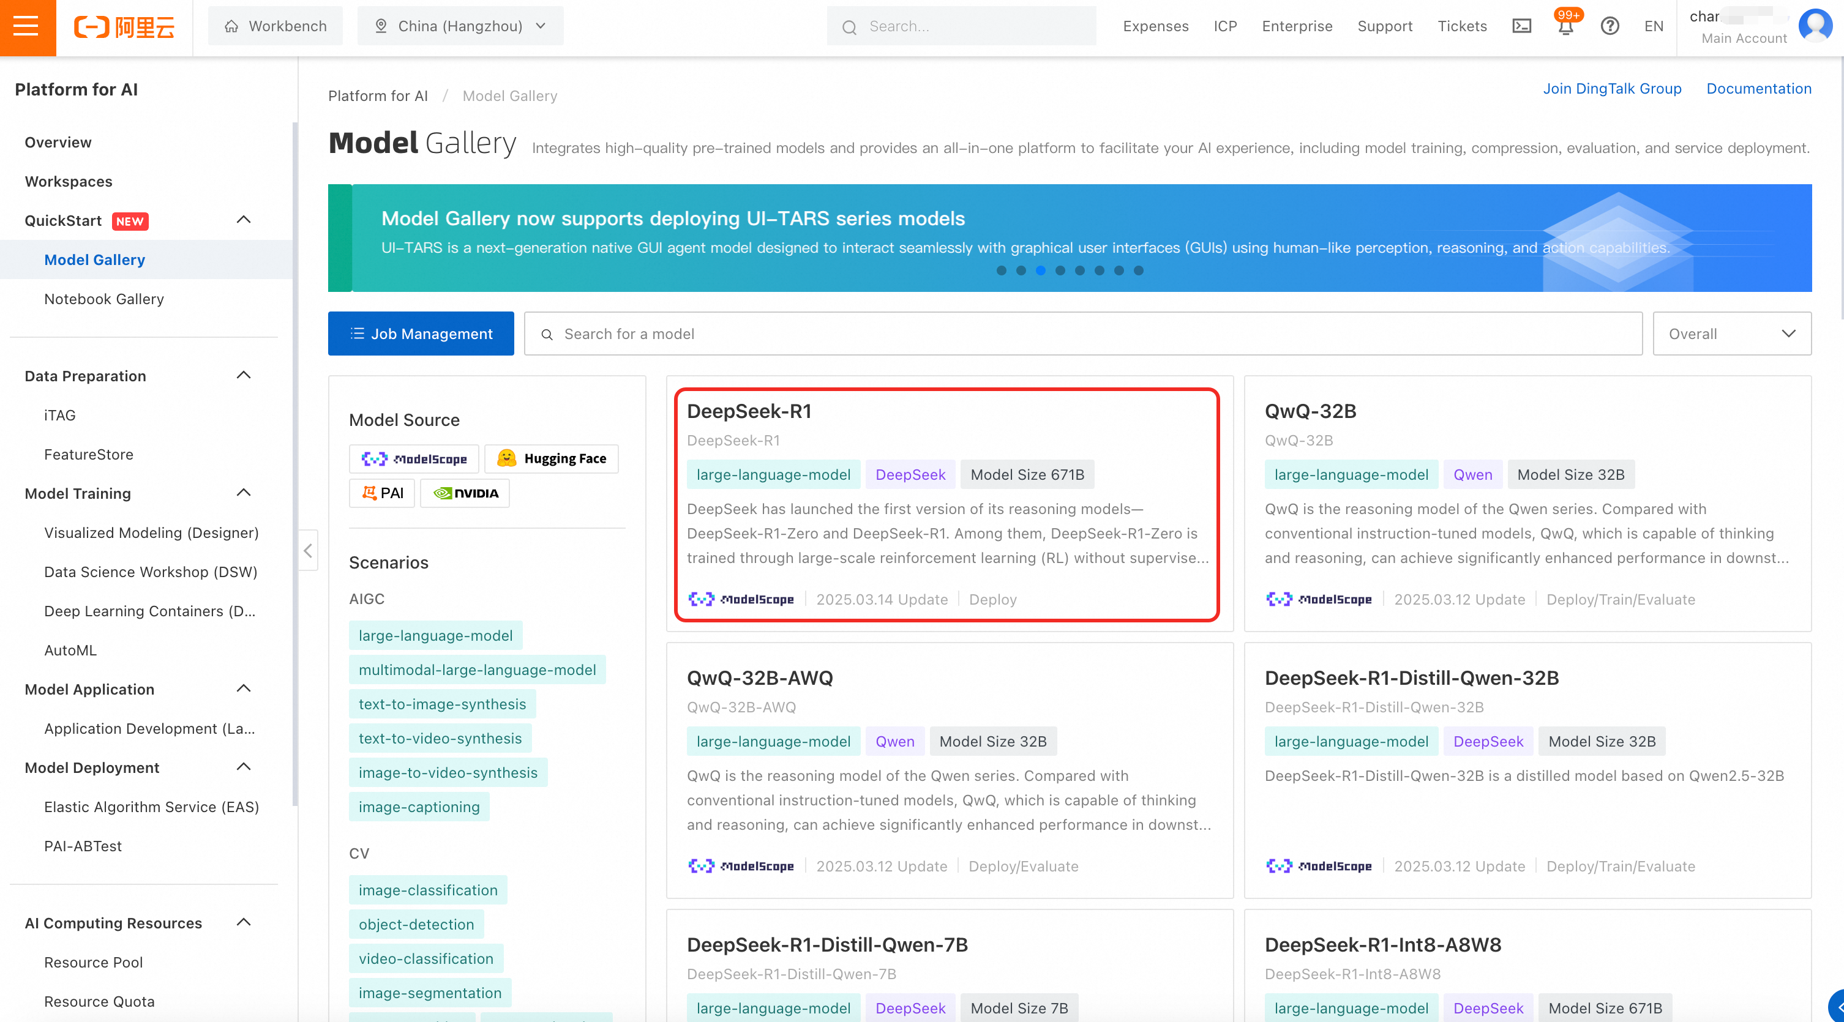Collapse the Model Deployment section

(x=244, y=767)
